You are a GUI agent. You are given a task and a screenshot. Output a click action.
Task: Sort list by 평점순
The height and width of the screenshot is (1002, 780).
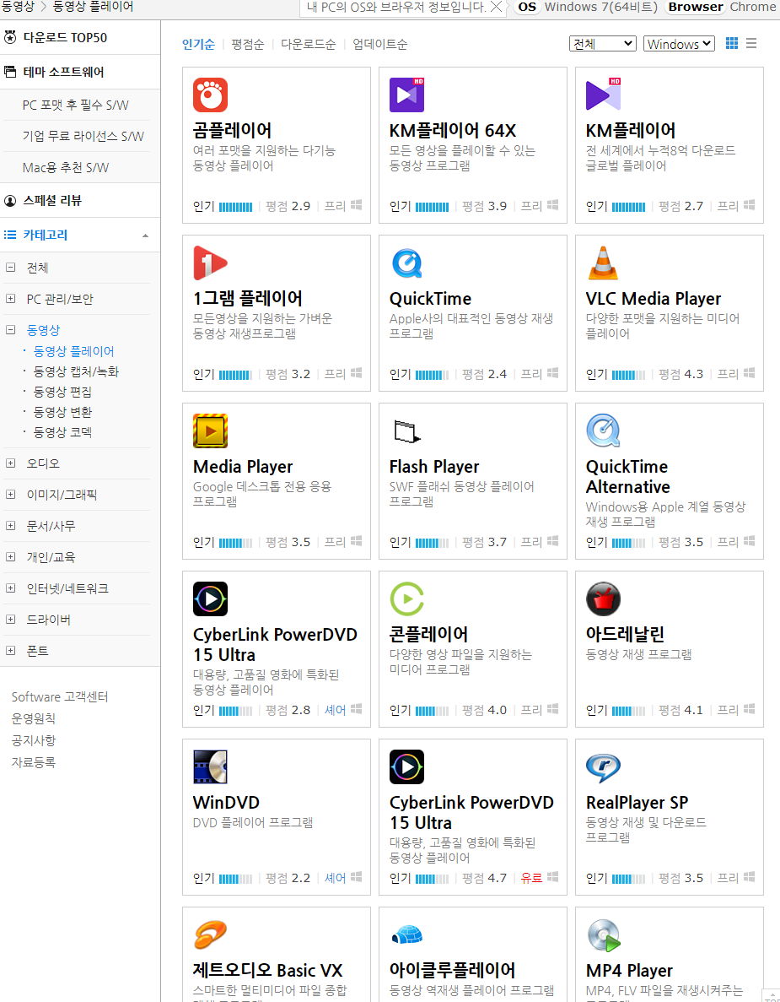247,44
